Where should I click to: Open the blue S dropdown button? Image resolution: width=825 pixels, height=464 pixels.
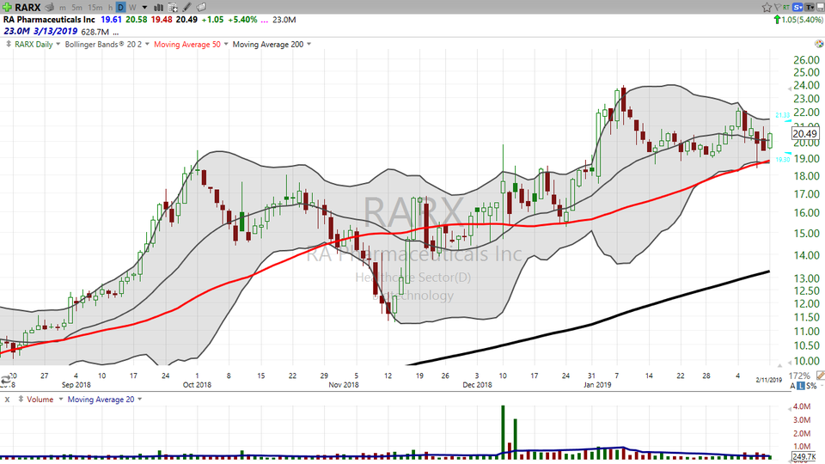[797, 7]
